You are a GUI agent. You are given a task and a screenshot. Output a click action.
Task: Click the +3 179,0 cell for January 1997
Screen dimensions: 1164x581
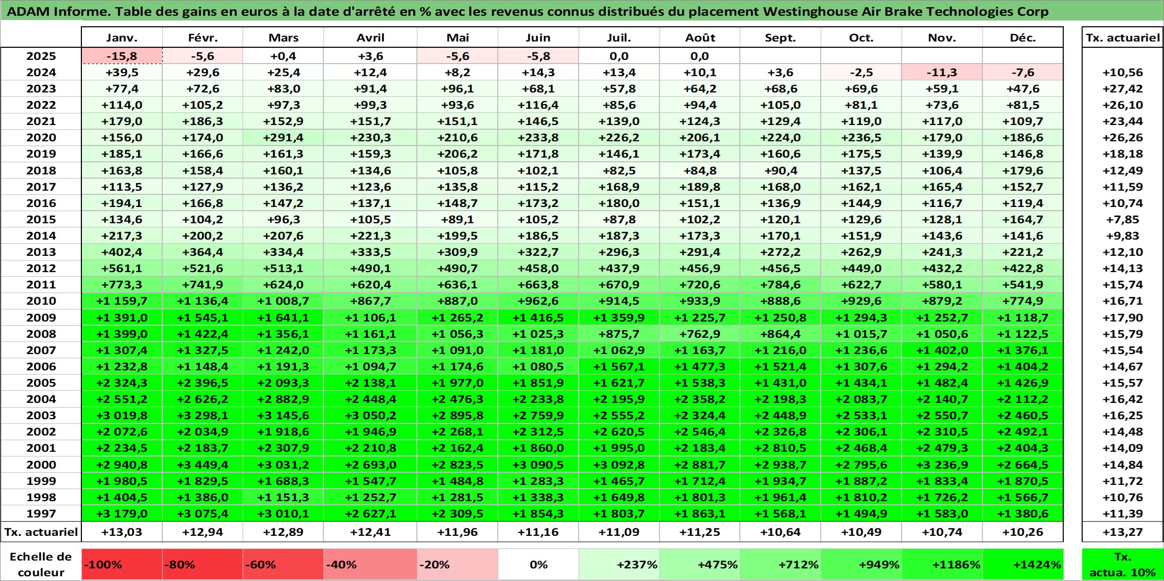[122, 513]
